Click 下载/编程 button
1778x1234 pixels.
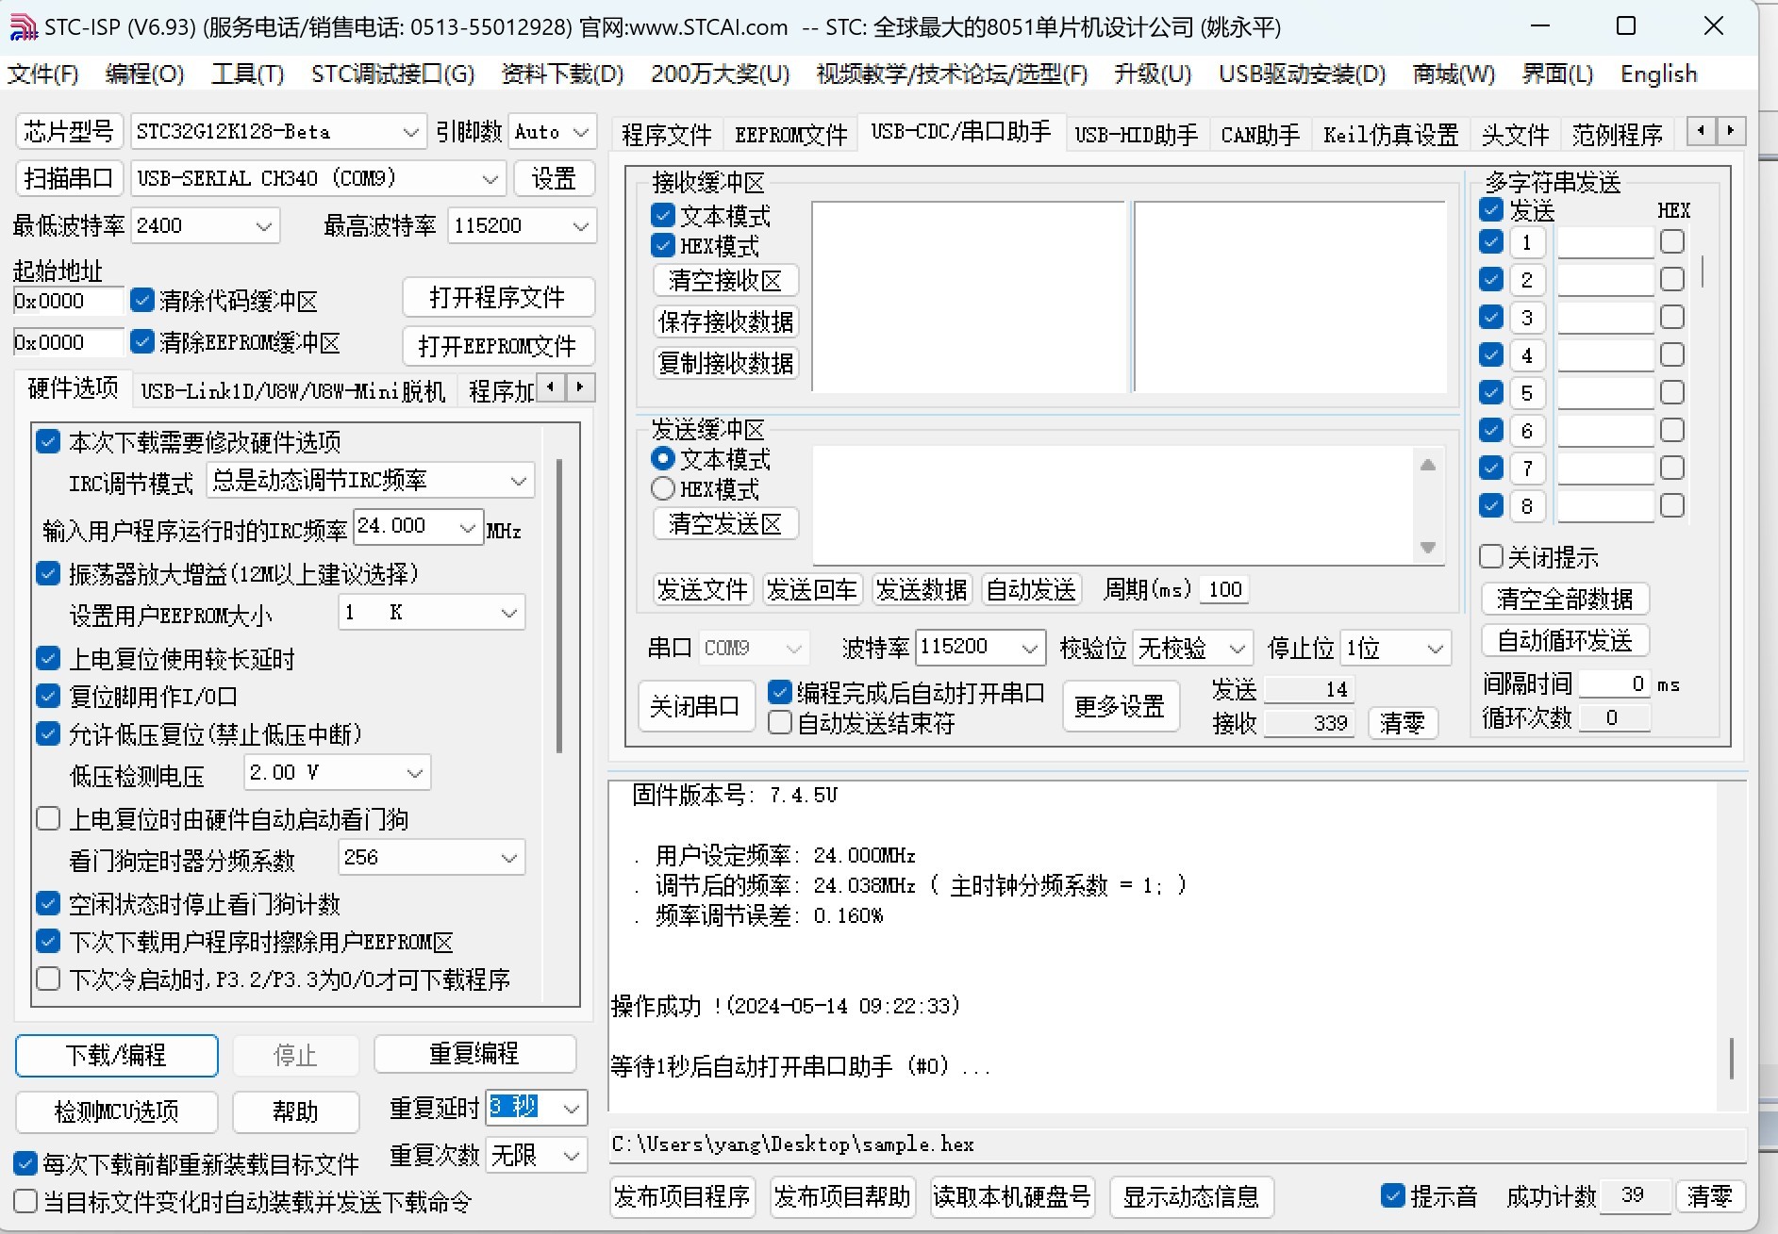pyautogui.click(x=116, y=1055)
